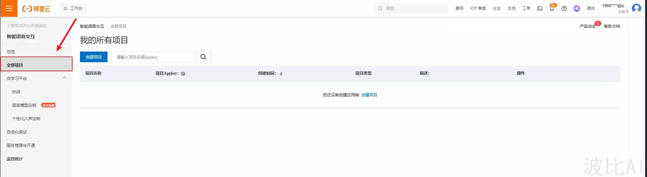The image size is (647, 177).
Task: Click the magnifier search button
Action: click(203, 57)
